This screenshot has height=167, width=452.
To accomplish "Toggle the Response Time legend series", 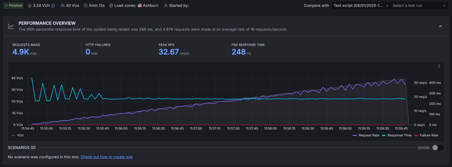I will [x=397, y=135].
